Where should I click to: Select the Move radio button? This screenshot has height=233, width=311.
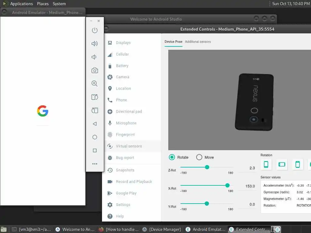click(x=199, y=157)
